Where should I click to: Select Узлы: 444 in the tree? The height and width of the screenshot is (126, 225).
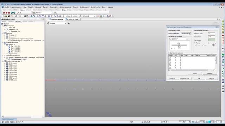click(x=12, y=28)
